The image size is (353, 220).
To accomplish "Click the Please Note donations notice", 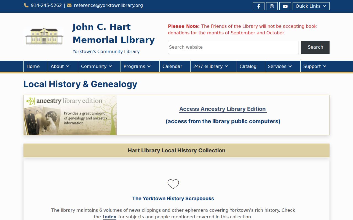I will 242,29.
